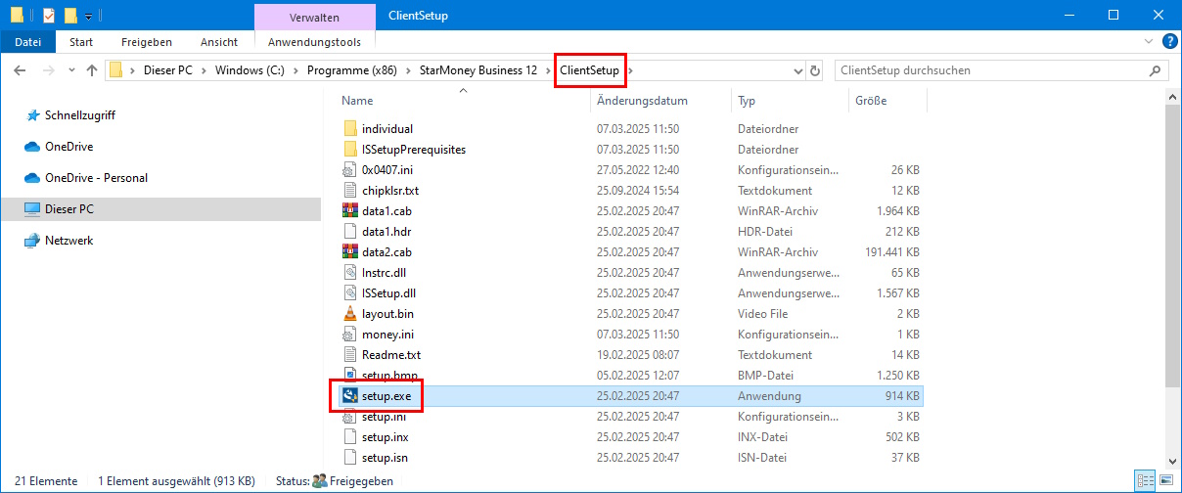Select the setup.isn file icon

[351, 458]
